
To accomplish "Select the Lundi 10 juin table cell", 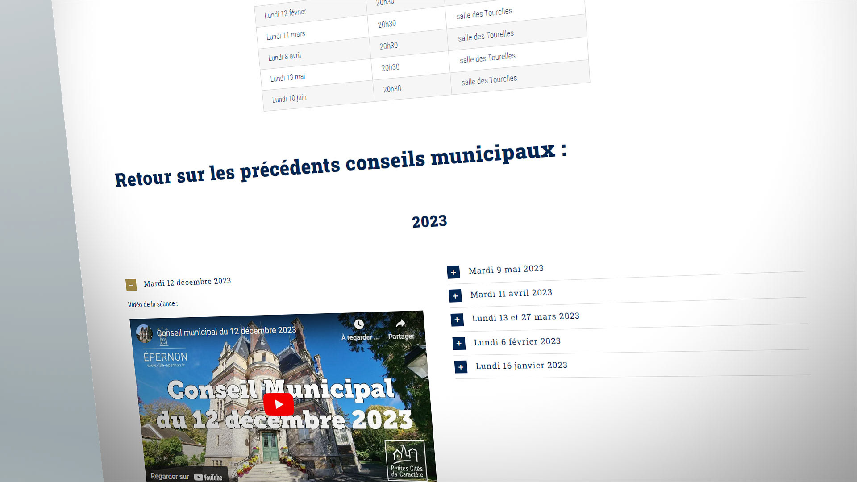I will [x=289, y=98].
